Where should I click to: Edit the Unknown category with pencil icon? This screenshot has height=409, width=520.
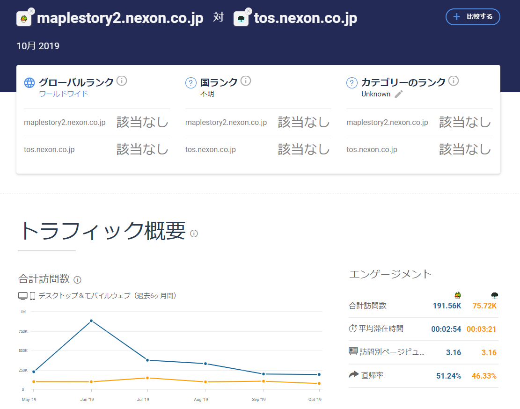(x=399, y=94)
